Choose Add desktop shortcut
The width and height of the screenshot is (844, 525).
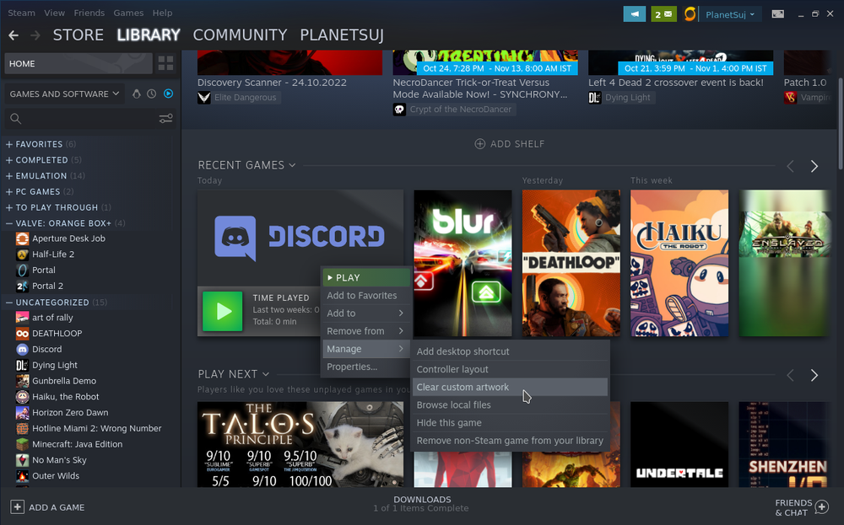point(510,351)
